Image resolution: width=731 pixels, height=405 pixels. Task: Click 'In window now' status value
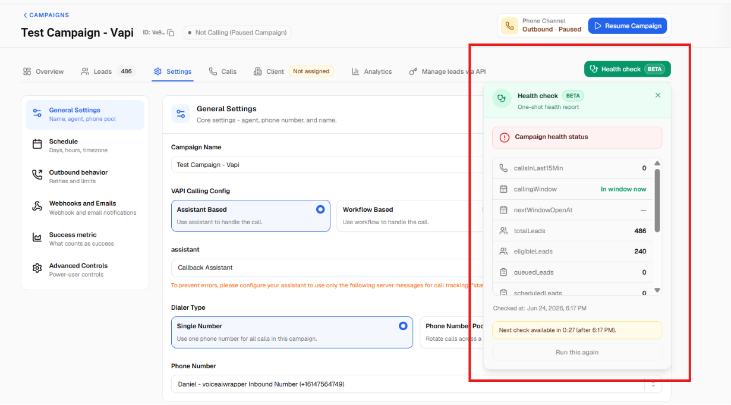coord(623,189)
